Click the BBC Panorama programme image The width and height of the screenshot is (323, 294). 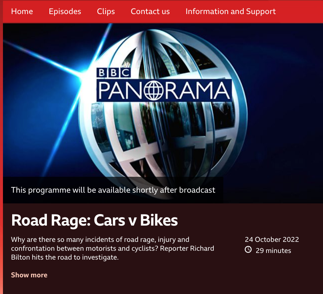pyautogui.click(x=163, y=113)
